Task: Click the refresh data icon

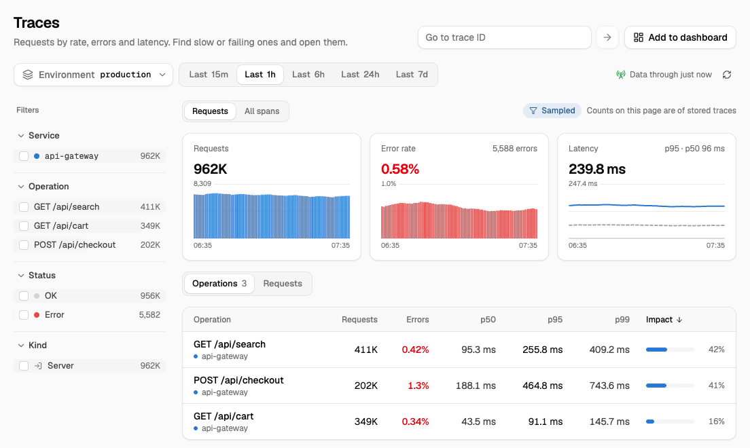Action: coord(727,75)
